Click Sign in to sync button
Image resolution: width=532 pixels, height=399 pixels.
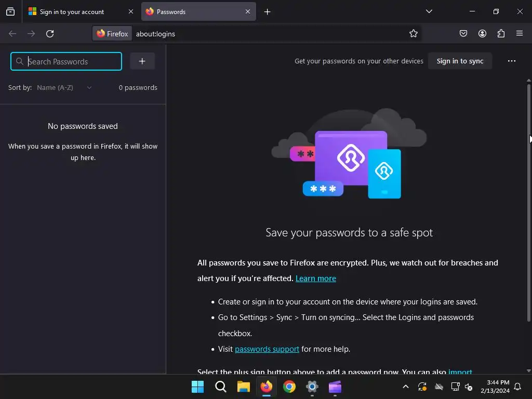[x=460, y=61]
